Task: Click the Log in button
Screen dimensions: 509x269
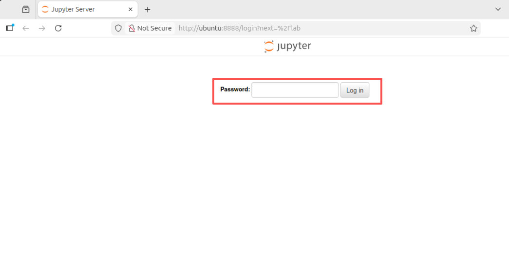Action: click(x=355, y=90)
